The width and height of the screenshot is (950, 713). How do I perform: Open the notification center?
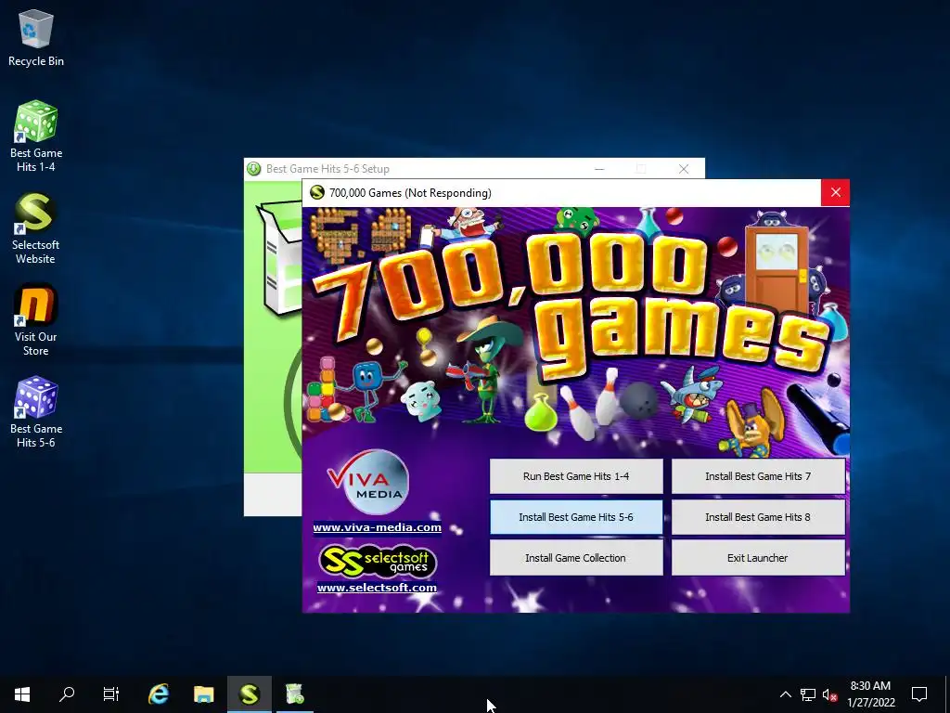[x=919, y=694]
